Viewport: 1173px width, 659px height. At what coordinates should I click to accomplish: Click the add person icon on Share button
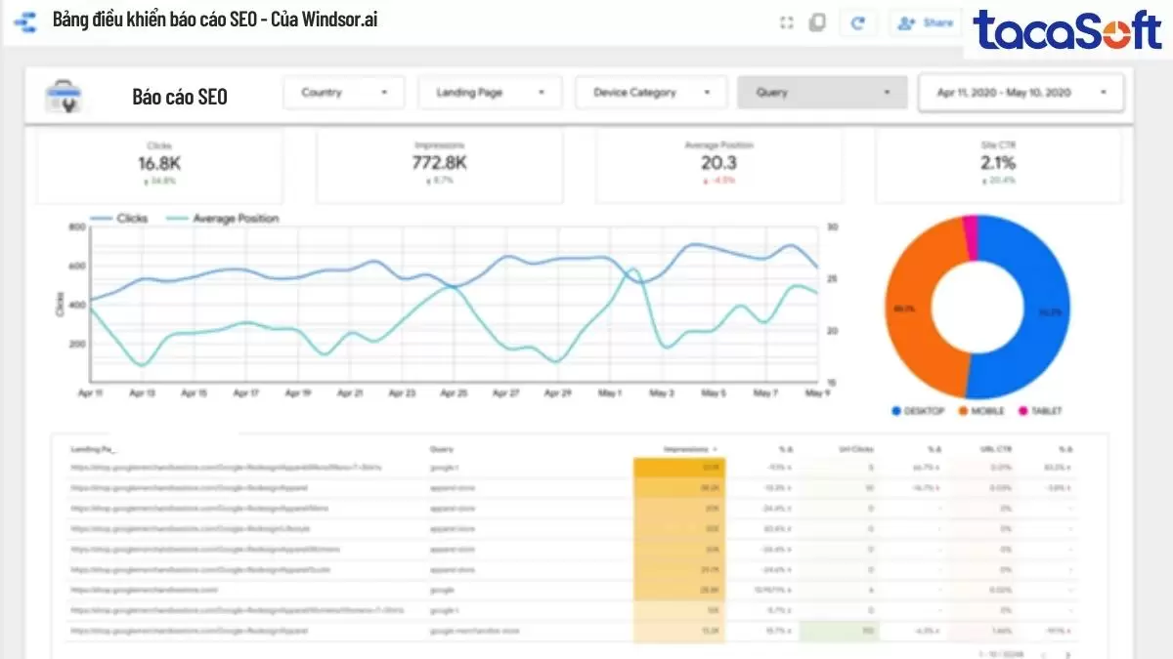pos(905,22)
